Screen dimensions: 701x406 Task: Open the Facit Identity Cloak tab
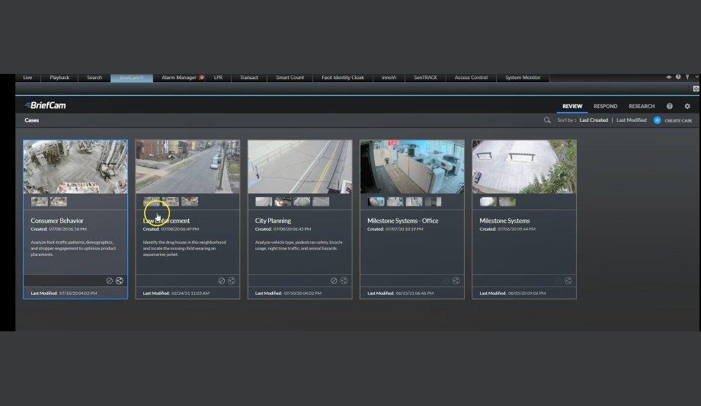point(343,78)
